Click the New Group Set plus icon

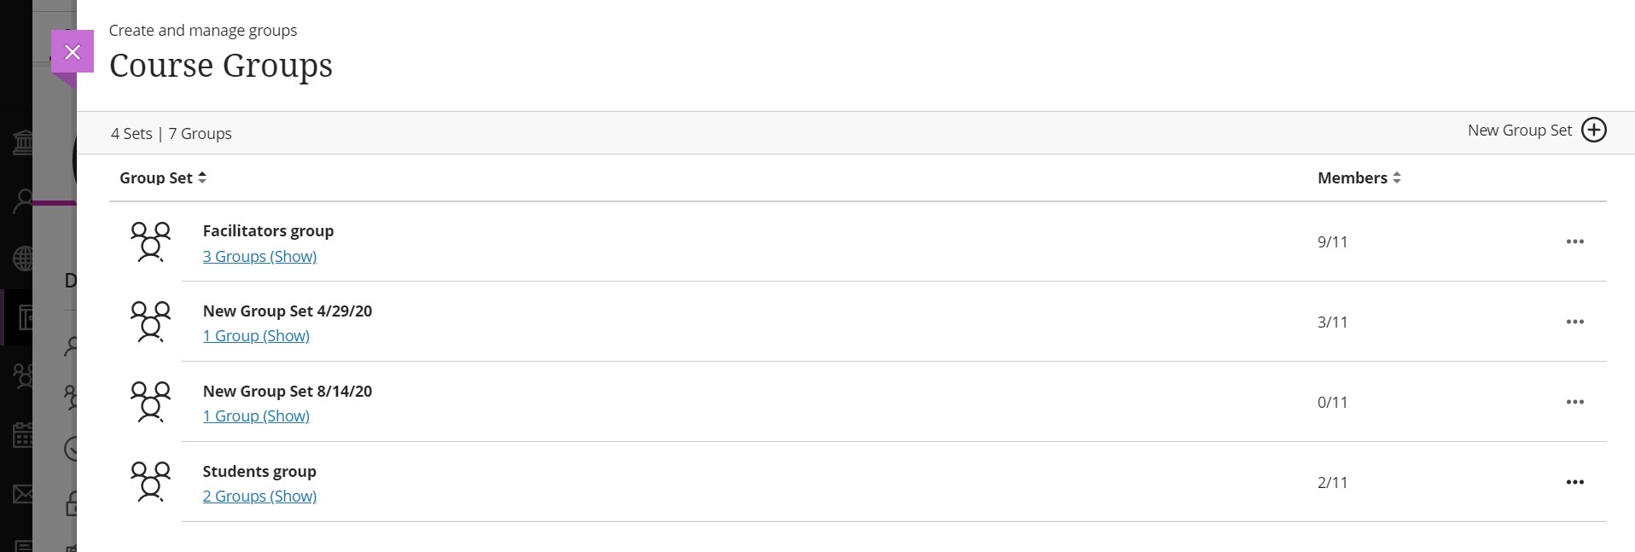(1593, 130)
